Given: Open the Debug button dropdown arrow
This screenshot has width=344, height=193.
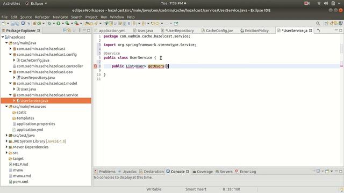Looking at the screenshot, I should coord(54,24).
